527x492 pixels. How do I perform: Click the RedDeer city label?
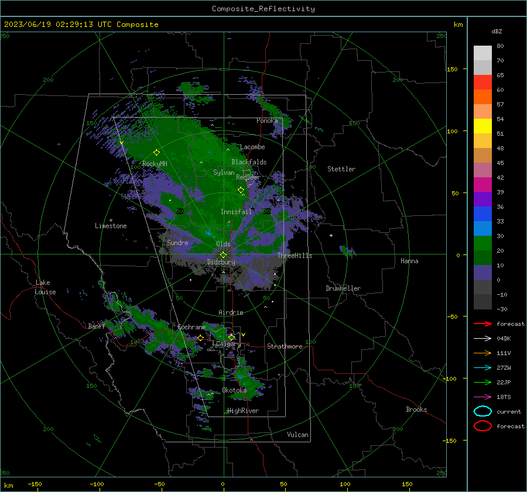coord(248,177)
